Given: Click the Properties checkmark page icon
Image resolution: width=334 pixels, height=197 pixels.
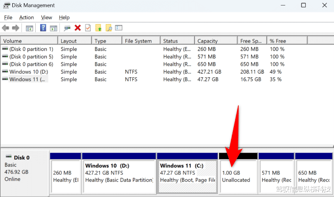Looking at the screenshot, I should [88, 28].
